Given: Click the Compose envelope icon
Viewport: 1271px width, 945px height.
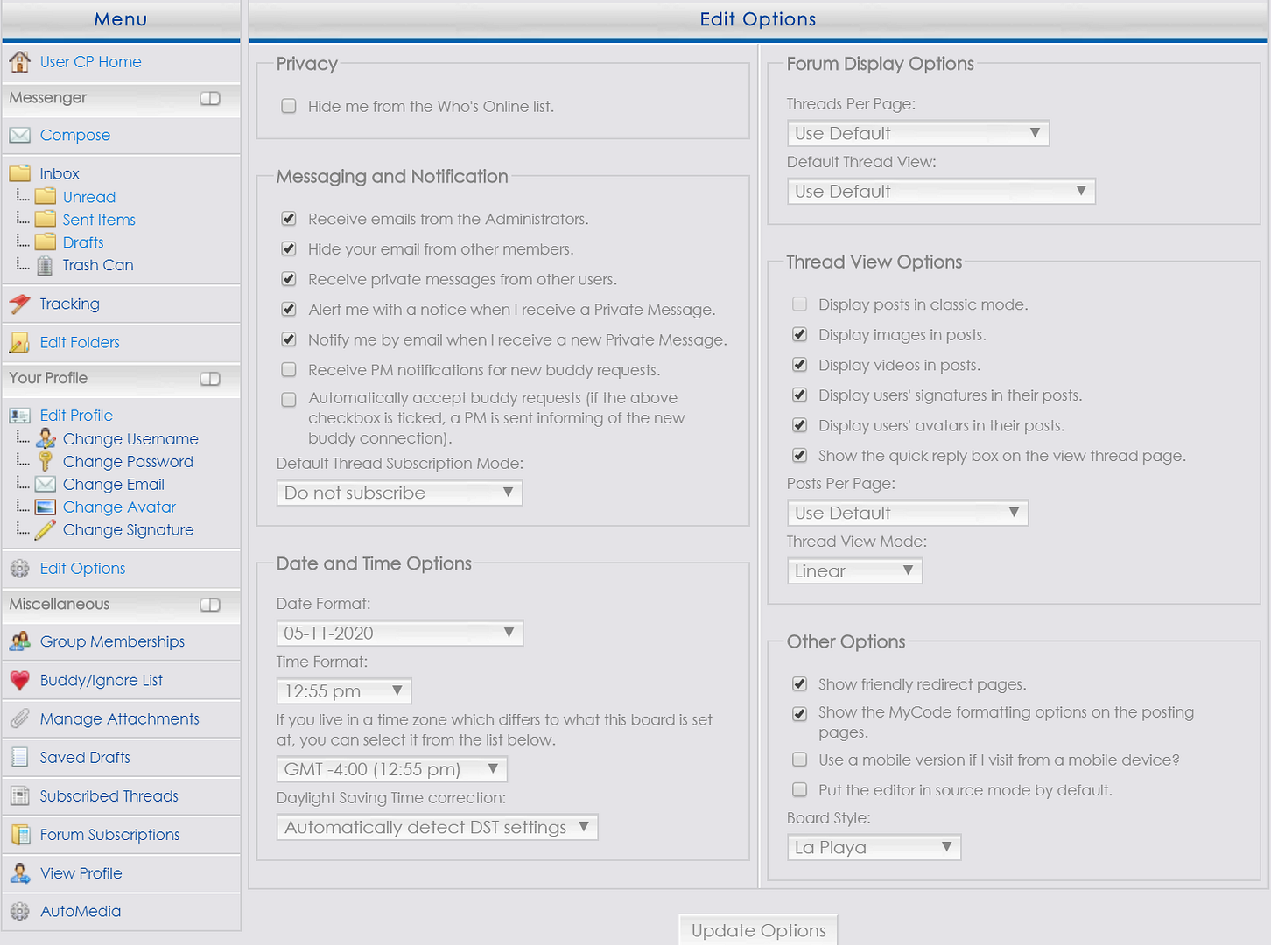Looking at the screenshot, I should click(x=19, y=135).
